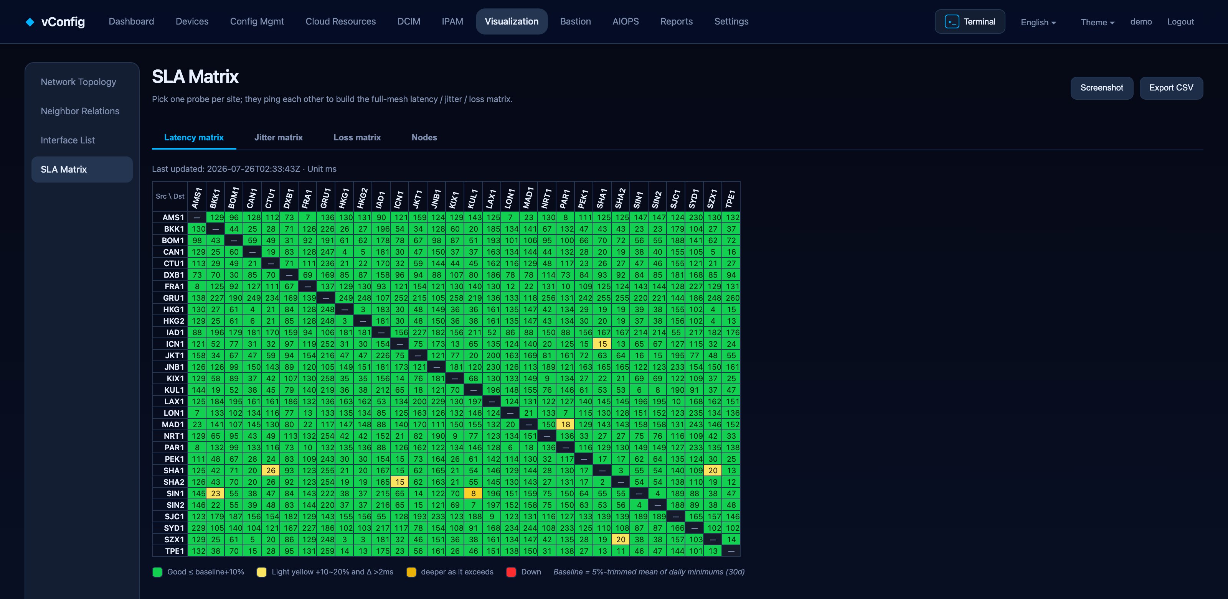Click the AMS1 column header
Image resolution: width=1228 pixels, height=599 pixels.
[x=197, y=196]
